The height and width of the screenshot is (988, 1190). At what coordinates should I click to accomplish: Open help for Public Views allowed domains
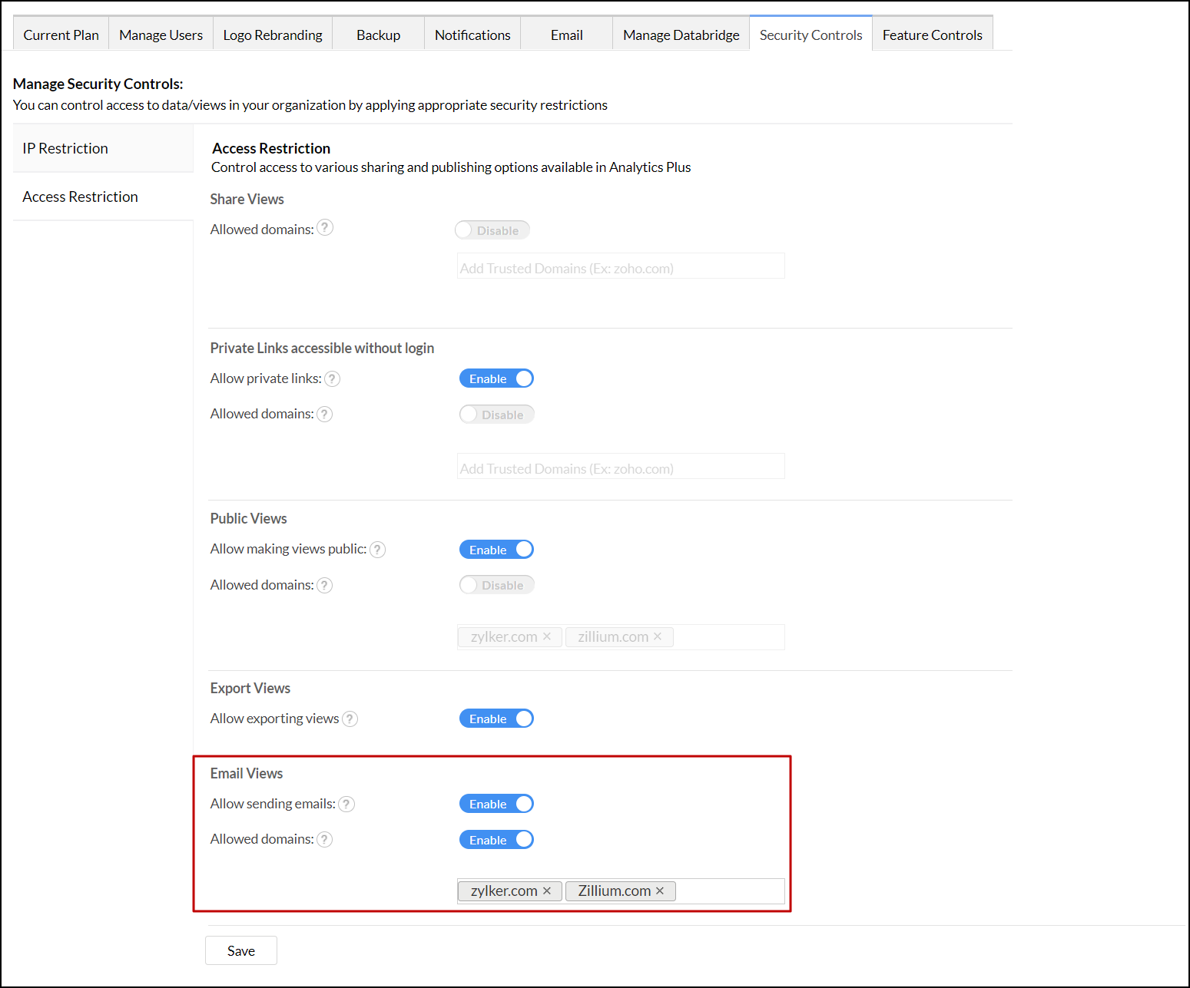(x=324, y=584)
